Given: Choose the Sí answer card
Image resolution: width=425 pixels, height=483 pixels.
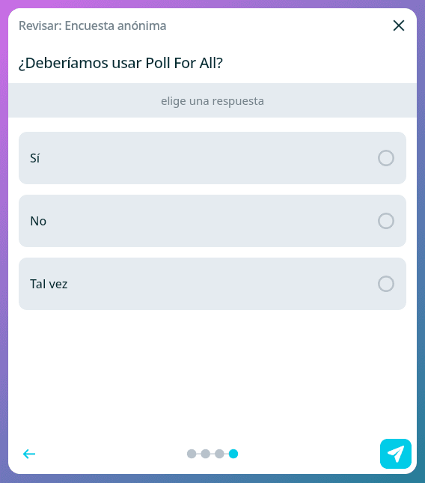Looking at the screenshot, I should coord(212,158).
